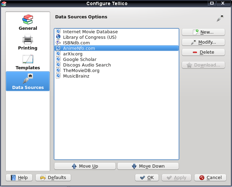Screen dimensions: 232x187
Task: Create a new data source with New...
Action: 203,32
